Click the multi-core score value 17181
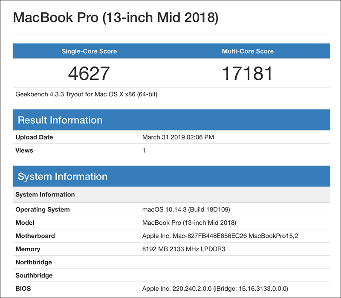Viewport: 341px width, 298px height. pyautogui.click(x=247, y=73)
